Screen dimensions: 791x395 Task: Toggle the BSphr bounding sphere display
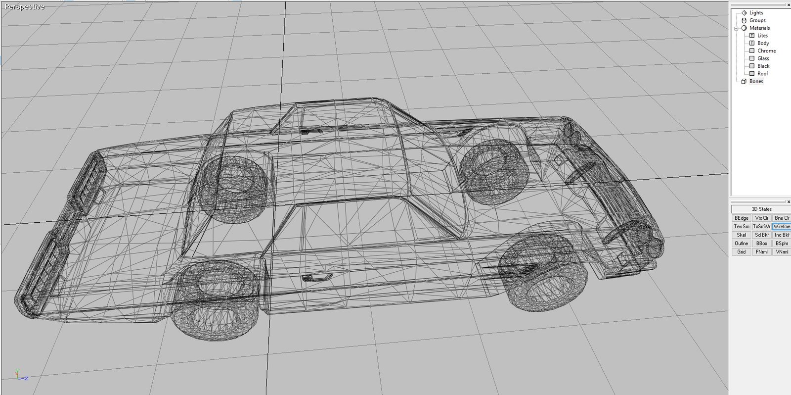tap(782, 243)
